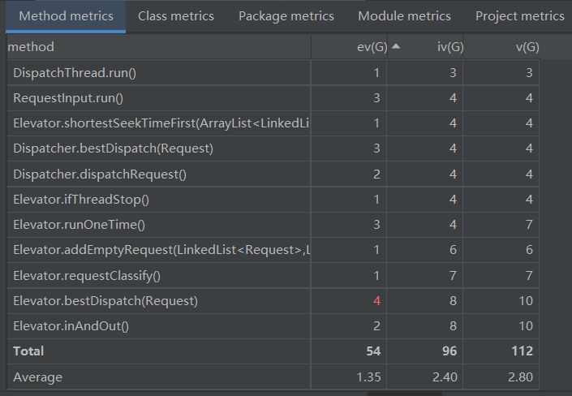Click the red ev(G) value 4
572x396 pixels.
(376, 301)
